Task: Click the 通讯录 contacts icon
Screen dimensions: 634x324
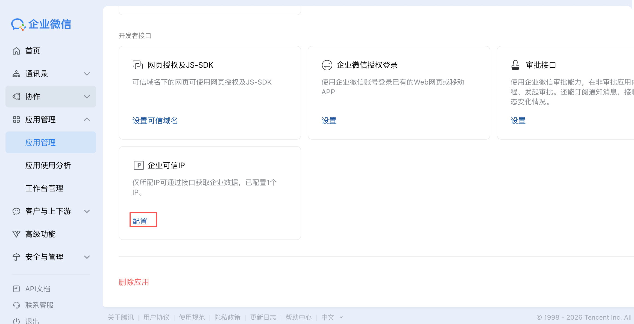Action: [x=16, y=74]
